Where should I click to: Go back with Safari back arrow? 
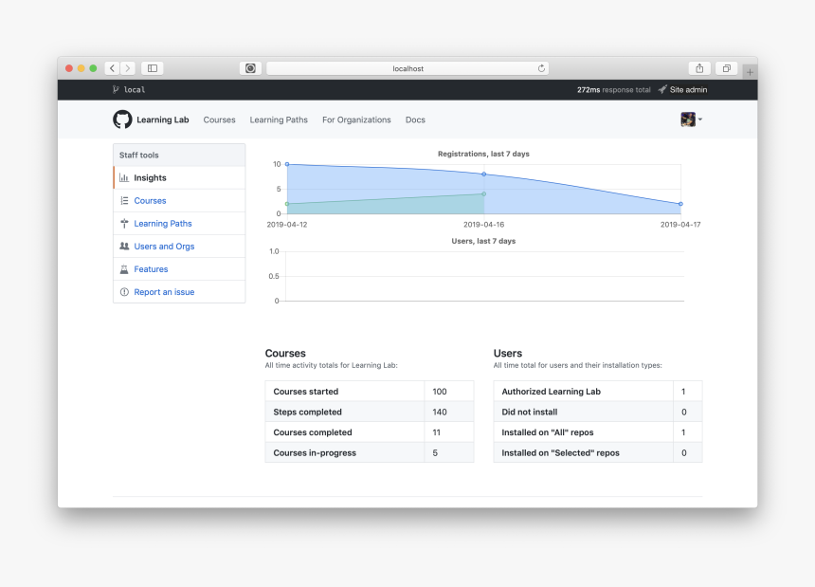coord(112,68)
